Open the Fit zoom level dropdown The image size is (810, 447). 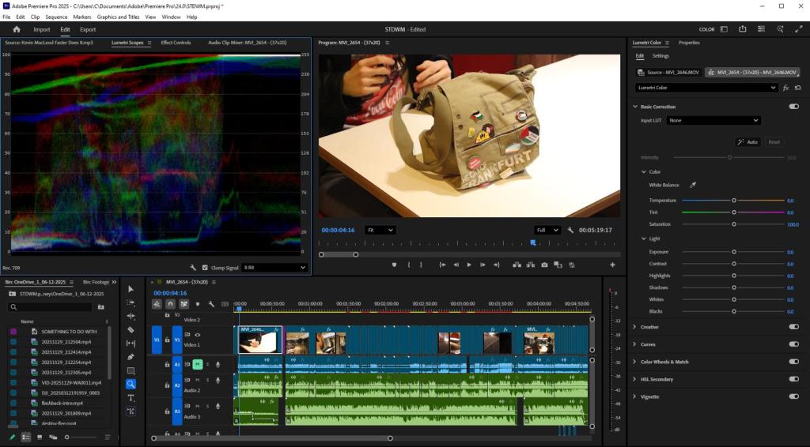point(380,230)
